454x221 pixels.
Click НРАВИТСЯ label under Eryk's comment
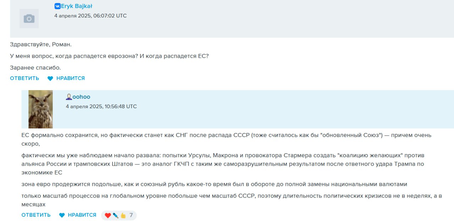(x=71, y=78)
